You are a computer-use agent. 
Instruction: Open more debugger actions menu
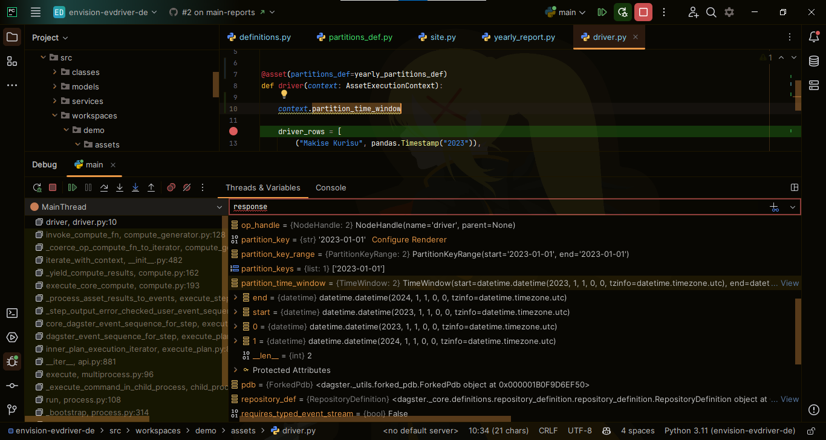[x=203, y=187]
